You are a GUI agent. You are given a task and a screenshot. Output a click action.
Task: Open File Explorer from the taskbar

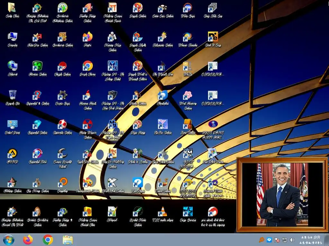point(67,240)
